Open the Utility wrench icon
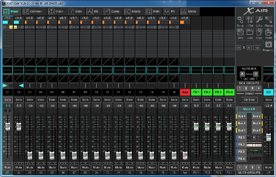The height and width of the screenshot is (177, 276). (x=259, y=20)
